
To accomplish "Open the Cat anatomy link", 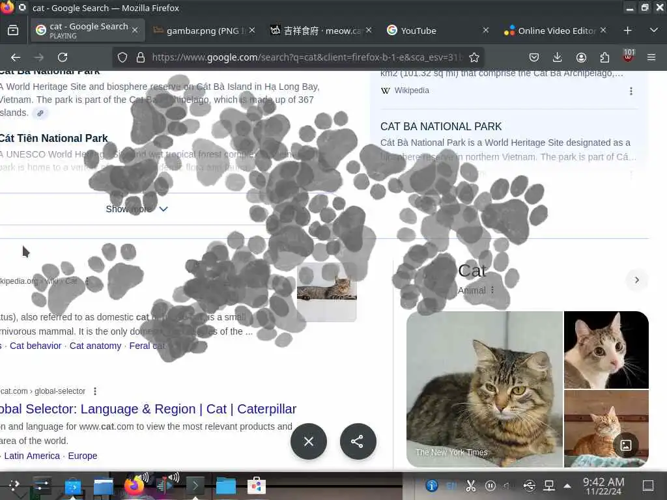I will point(95,346).
